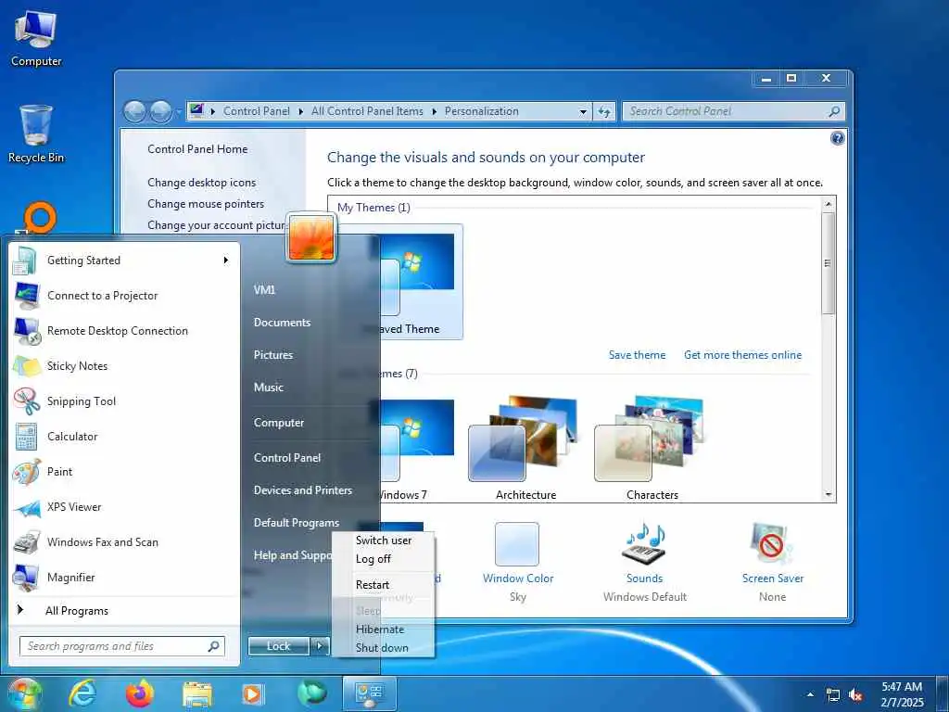The height and width of the screenshot is (712, 949).
Task: Open Computer desktop icon
Action: pos(36,37)
